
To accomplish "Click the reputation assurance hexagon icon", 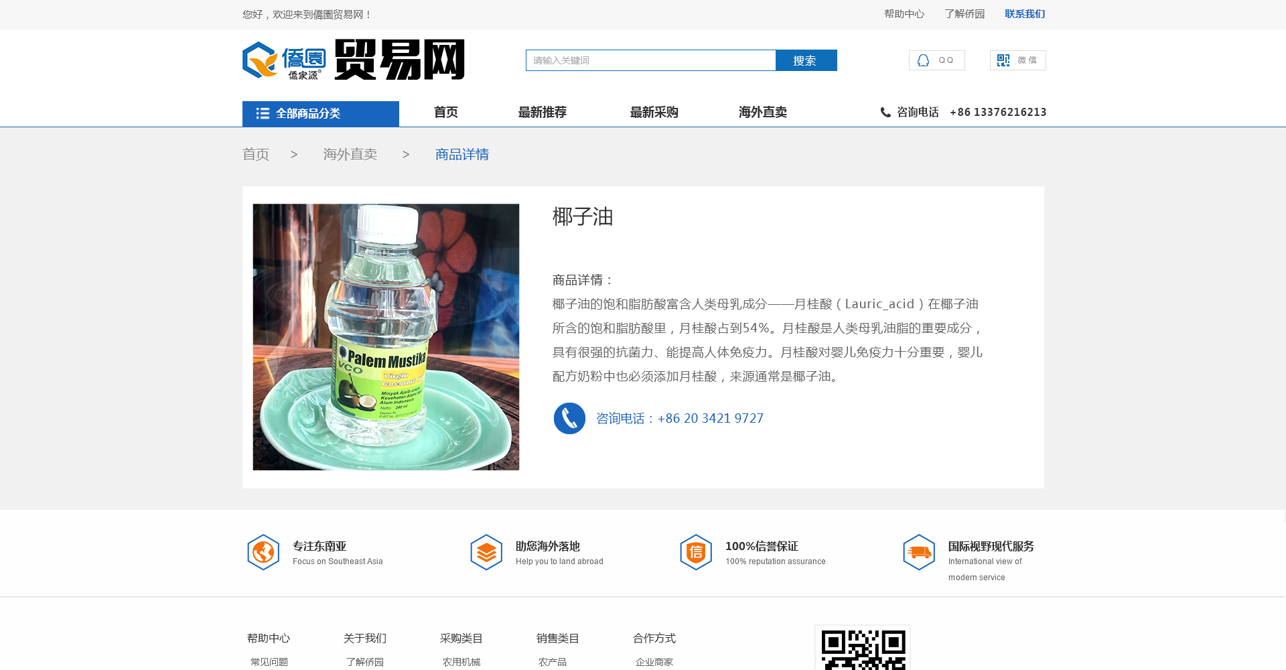I will (696, 552).
